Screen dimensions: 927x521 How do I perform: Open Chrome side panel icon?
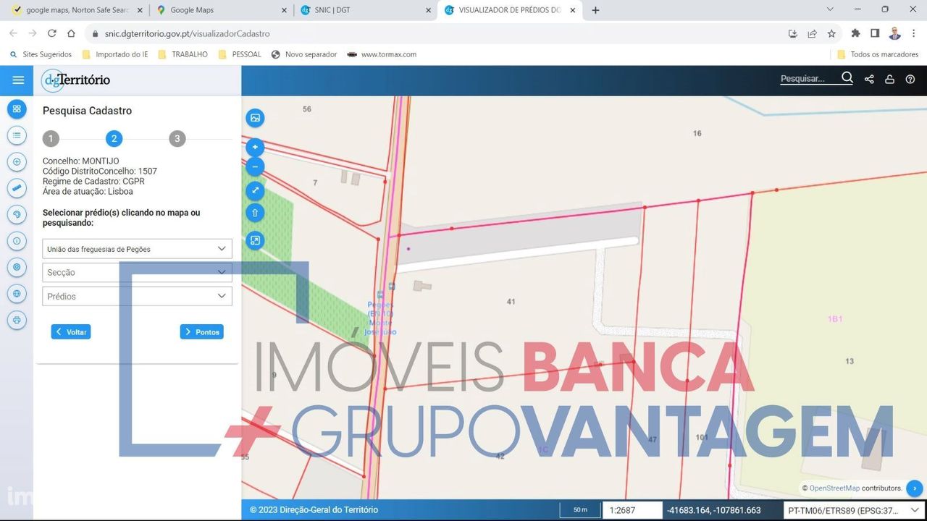pos(875,33)
